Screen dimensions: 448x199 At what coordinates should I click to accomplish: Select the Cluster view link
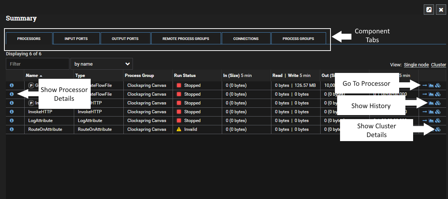438,65
